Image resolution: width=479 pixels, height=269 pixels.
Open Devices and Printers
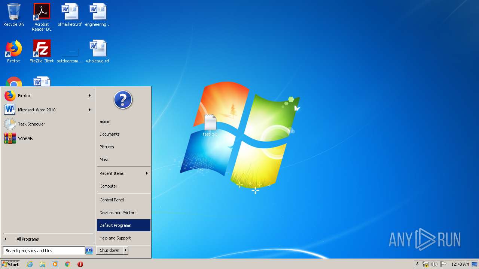[123, 213]
